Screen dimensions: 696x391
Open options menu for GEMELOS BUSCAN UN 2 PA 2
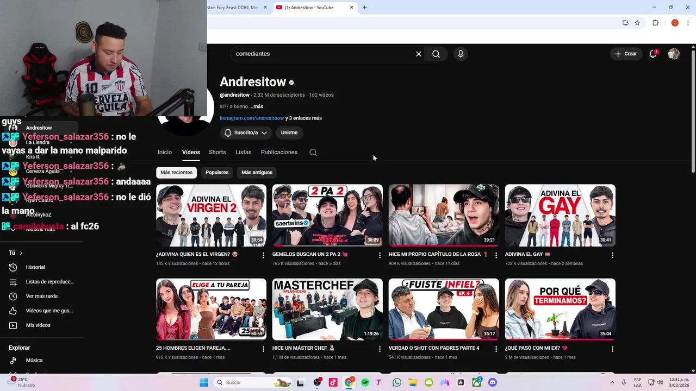[x=380, y=255]
